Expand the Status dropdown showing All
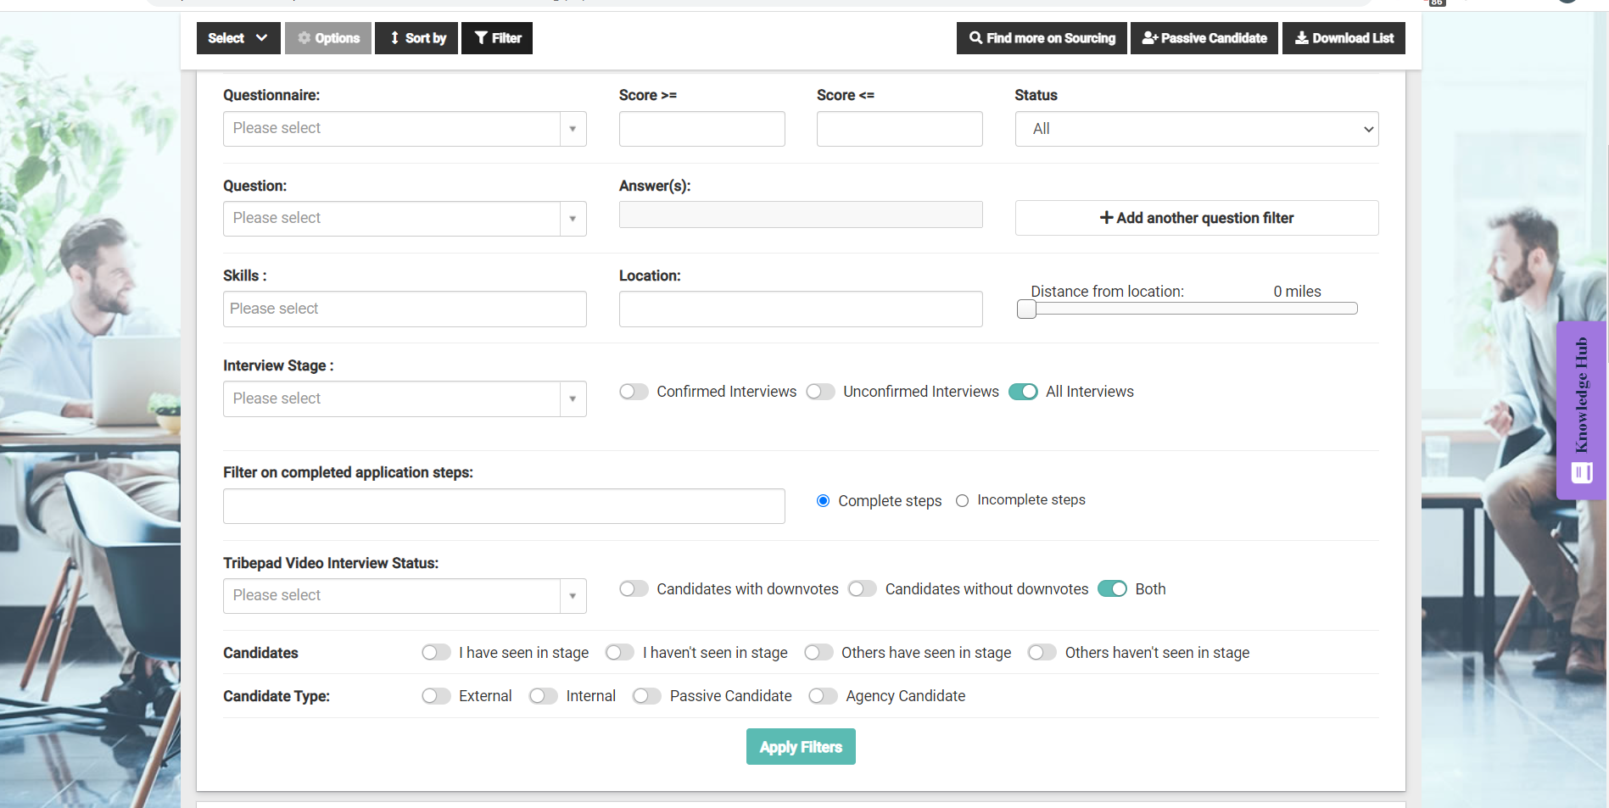Screen dimensions: 1609x808 pos(1196,128)
